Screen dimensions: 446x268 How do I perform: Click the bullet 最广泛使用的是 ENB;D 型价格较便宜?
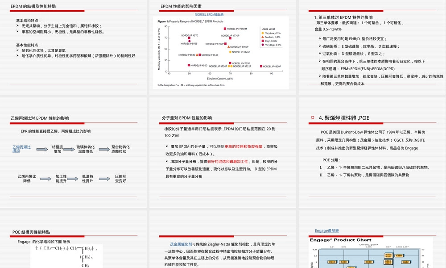(x=355, y=39)
